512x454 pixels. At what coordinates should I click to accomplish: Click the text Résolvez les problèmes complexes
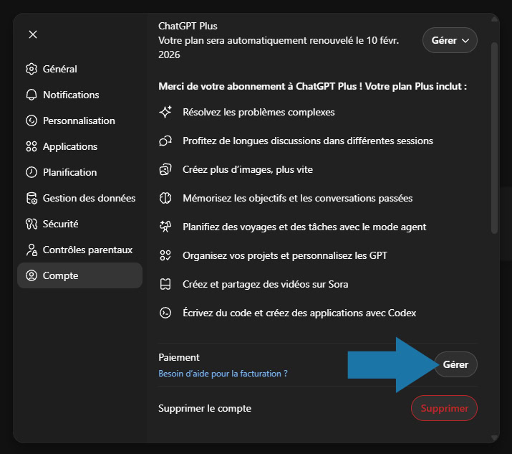tap(259, 112)
